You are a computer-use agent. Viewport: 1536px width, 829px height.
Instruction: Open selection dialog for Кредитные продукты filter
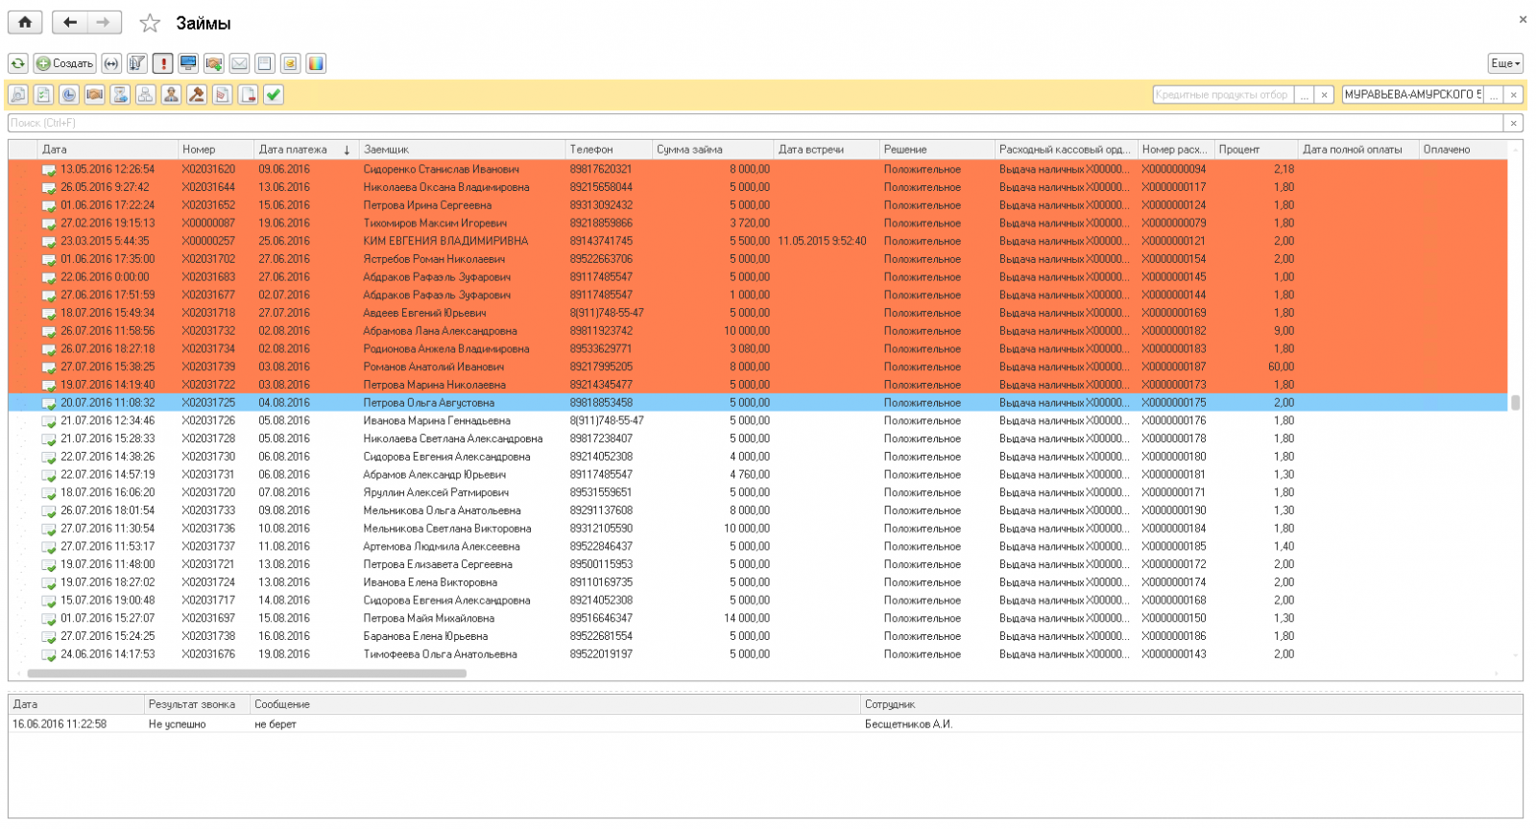(x=1304, y=94)
